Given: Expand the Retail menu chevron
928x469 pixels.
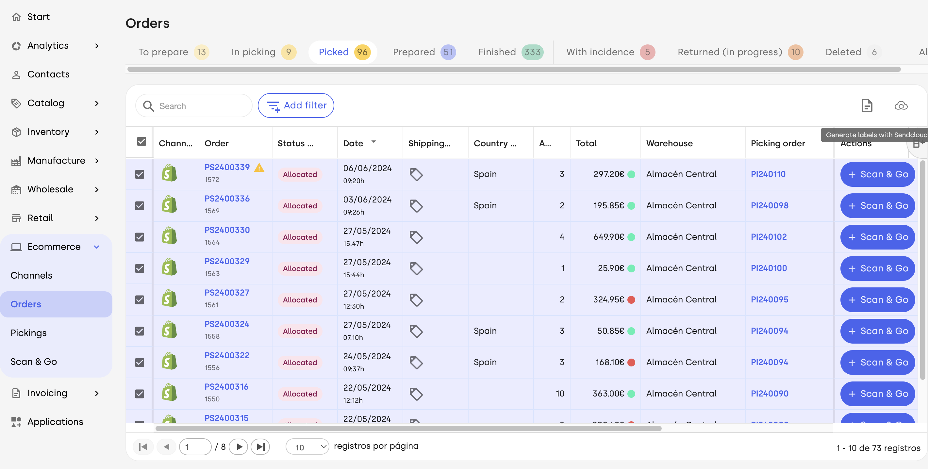Looking at the screenshot, I should [x=96, y=218].
